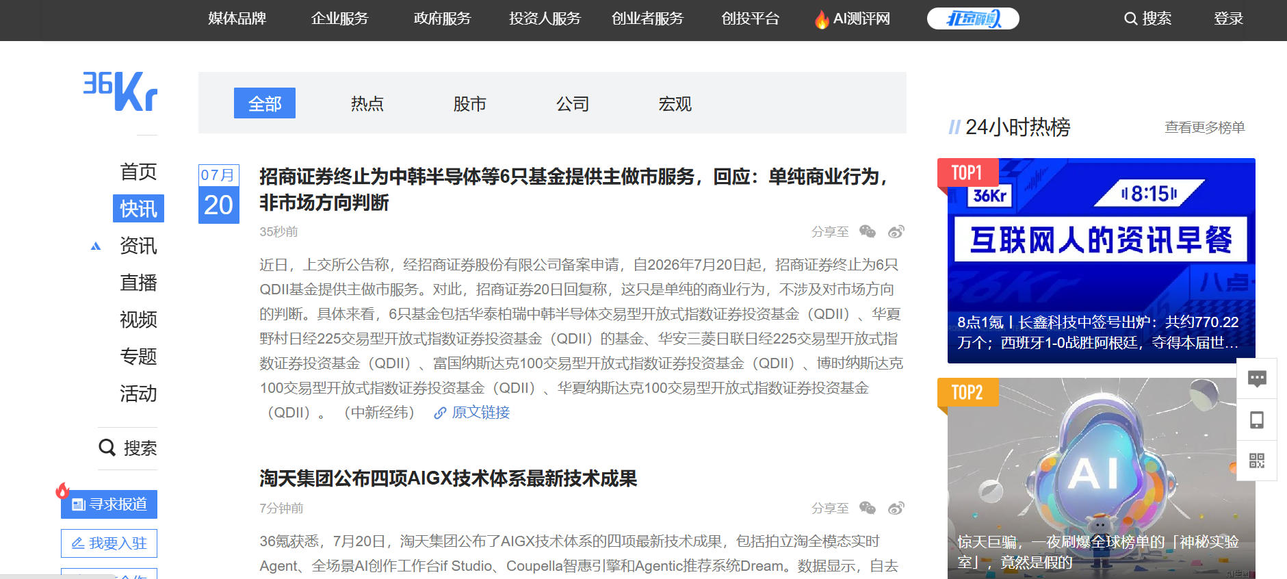Select 快讯 in the sidebar

click(138, 209)
